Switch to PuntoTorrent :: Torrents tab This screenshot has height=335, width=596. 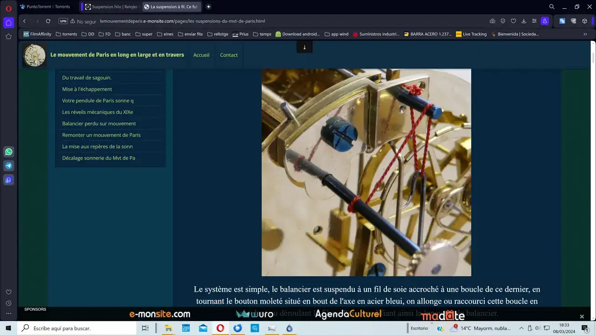[48, 7]
